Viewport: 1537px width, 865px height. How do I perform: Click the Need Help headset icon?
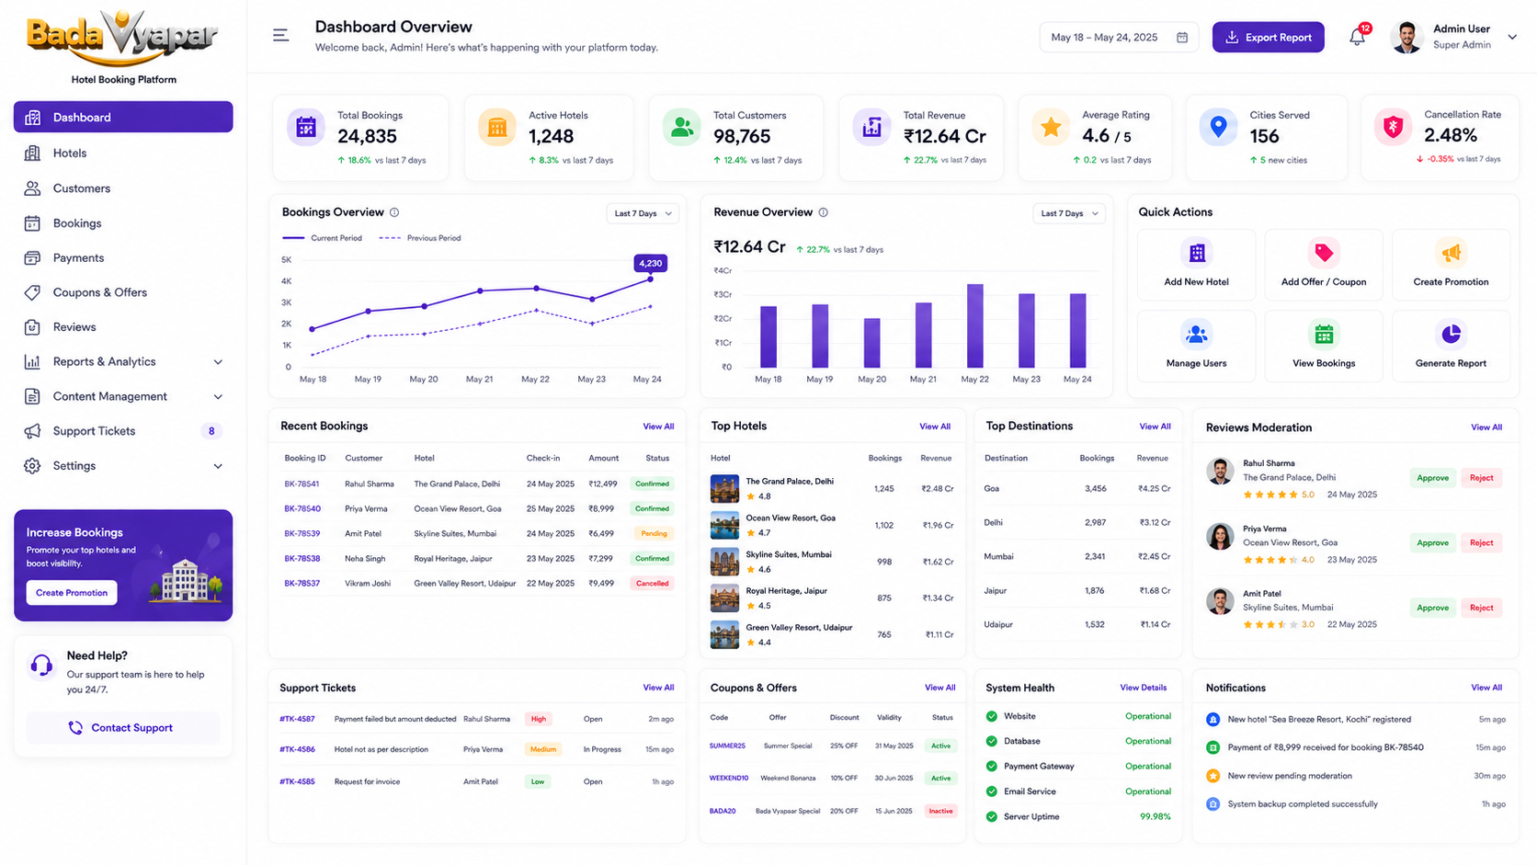pyautogui.click(x=41, y=666)
